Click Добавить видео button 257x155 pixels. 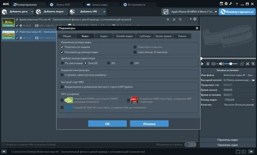(52, 12)
